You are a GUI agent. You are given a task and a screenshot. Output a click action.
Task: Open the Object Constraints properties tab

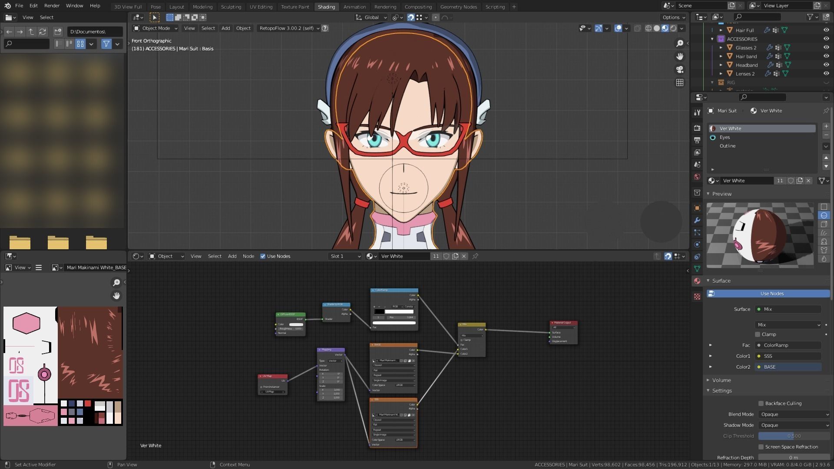697,257
